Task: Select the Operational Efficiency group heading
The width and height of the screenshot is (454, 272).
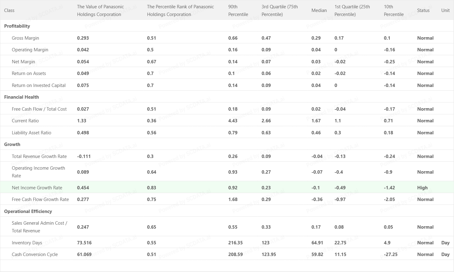Action: click(x=28, y=211)
